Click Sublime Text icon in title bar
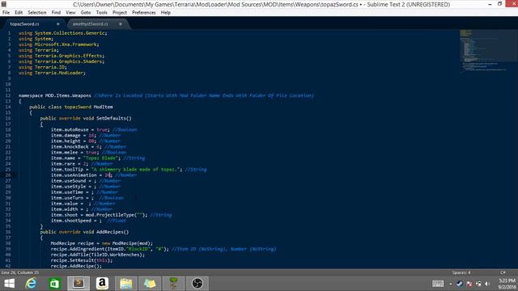This screenshot has width=518, height=291. coord(4,4)
